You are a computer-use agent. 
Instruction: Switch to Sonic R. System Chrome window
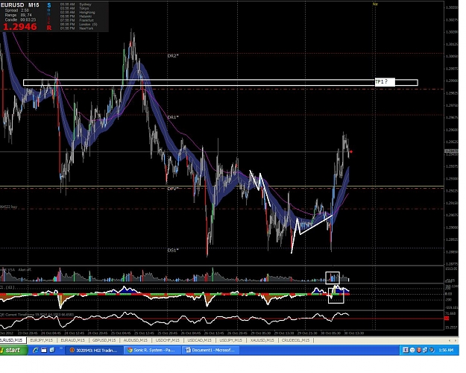(x=152, y=350)
